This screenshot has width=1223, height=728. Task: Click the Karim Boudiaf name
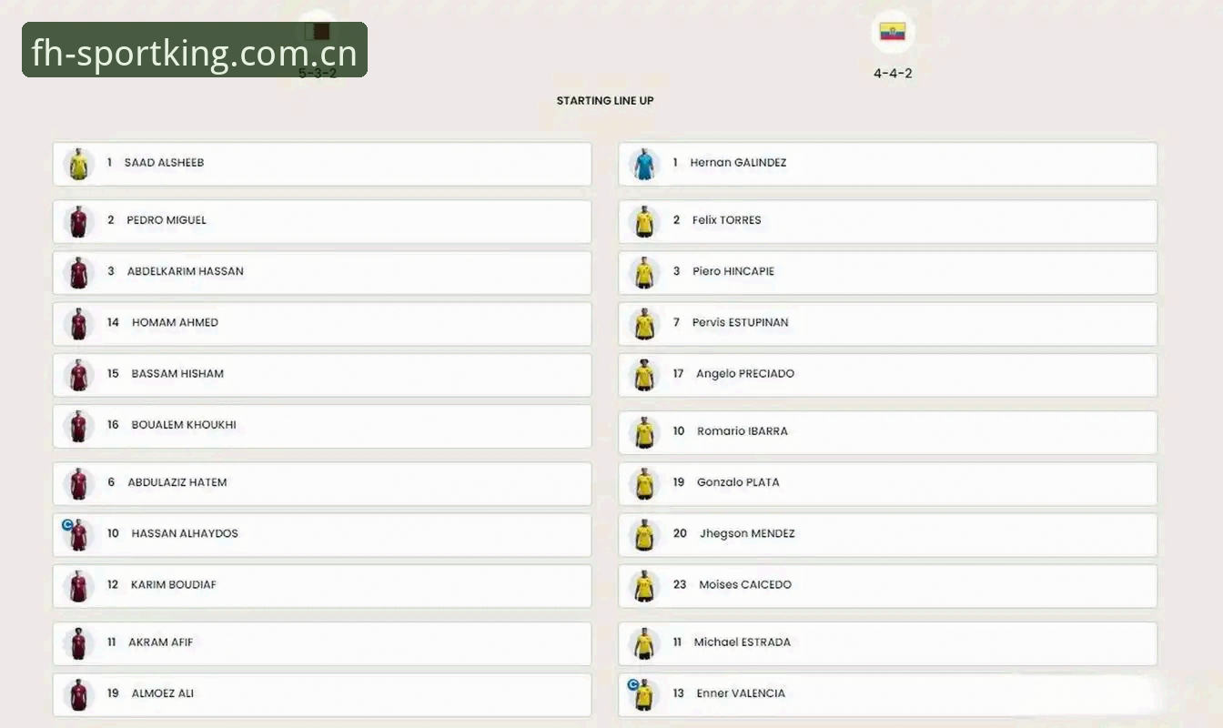(x=174, y=585)
